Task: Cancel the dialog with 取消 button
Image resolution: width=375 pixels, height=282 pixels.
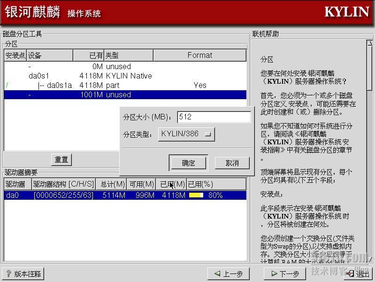Action: click(x=232, y=163)
